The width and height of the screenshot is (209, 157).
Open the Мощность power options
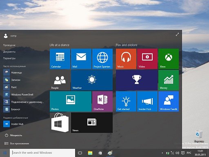pyautogui.click(x=13, y=135)
